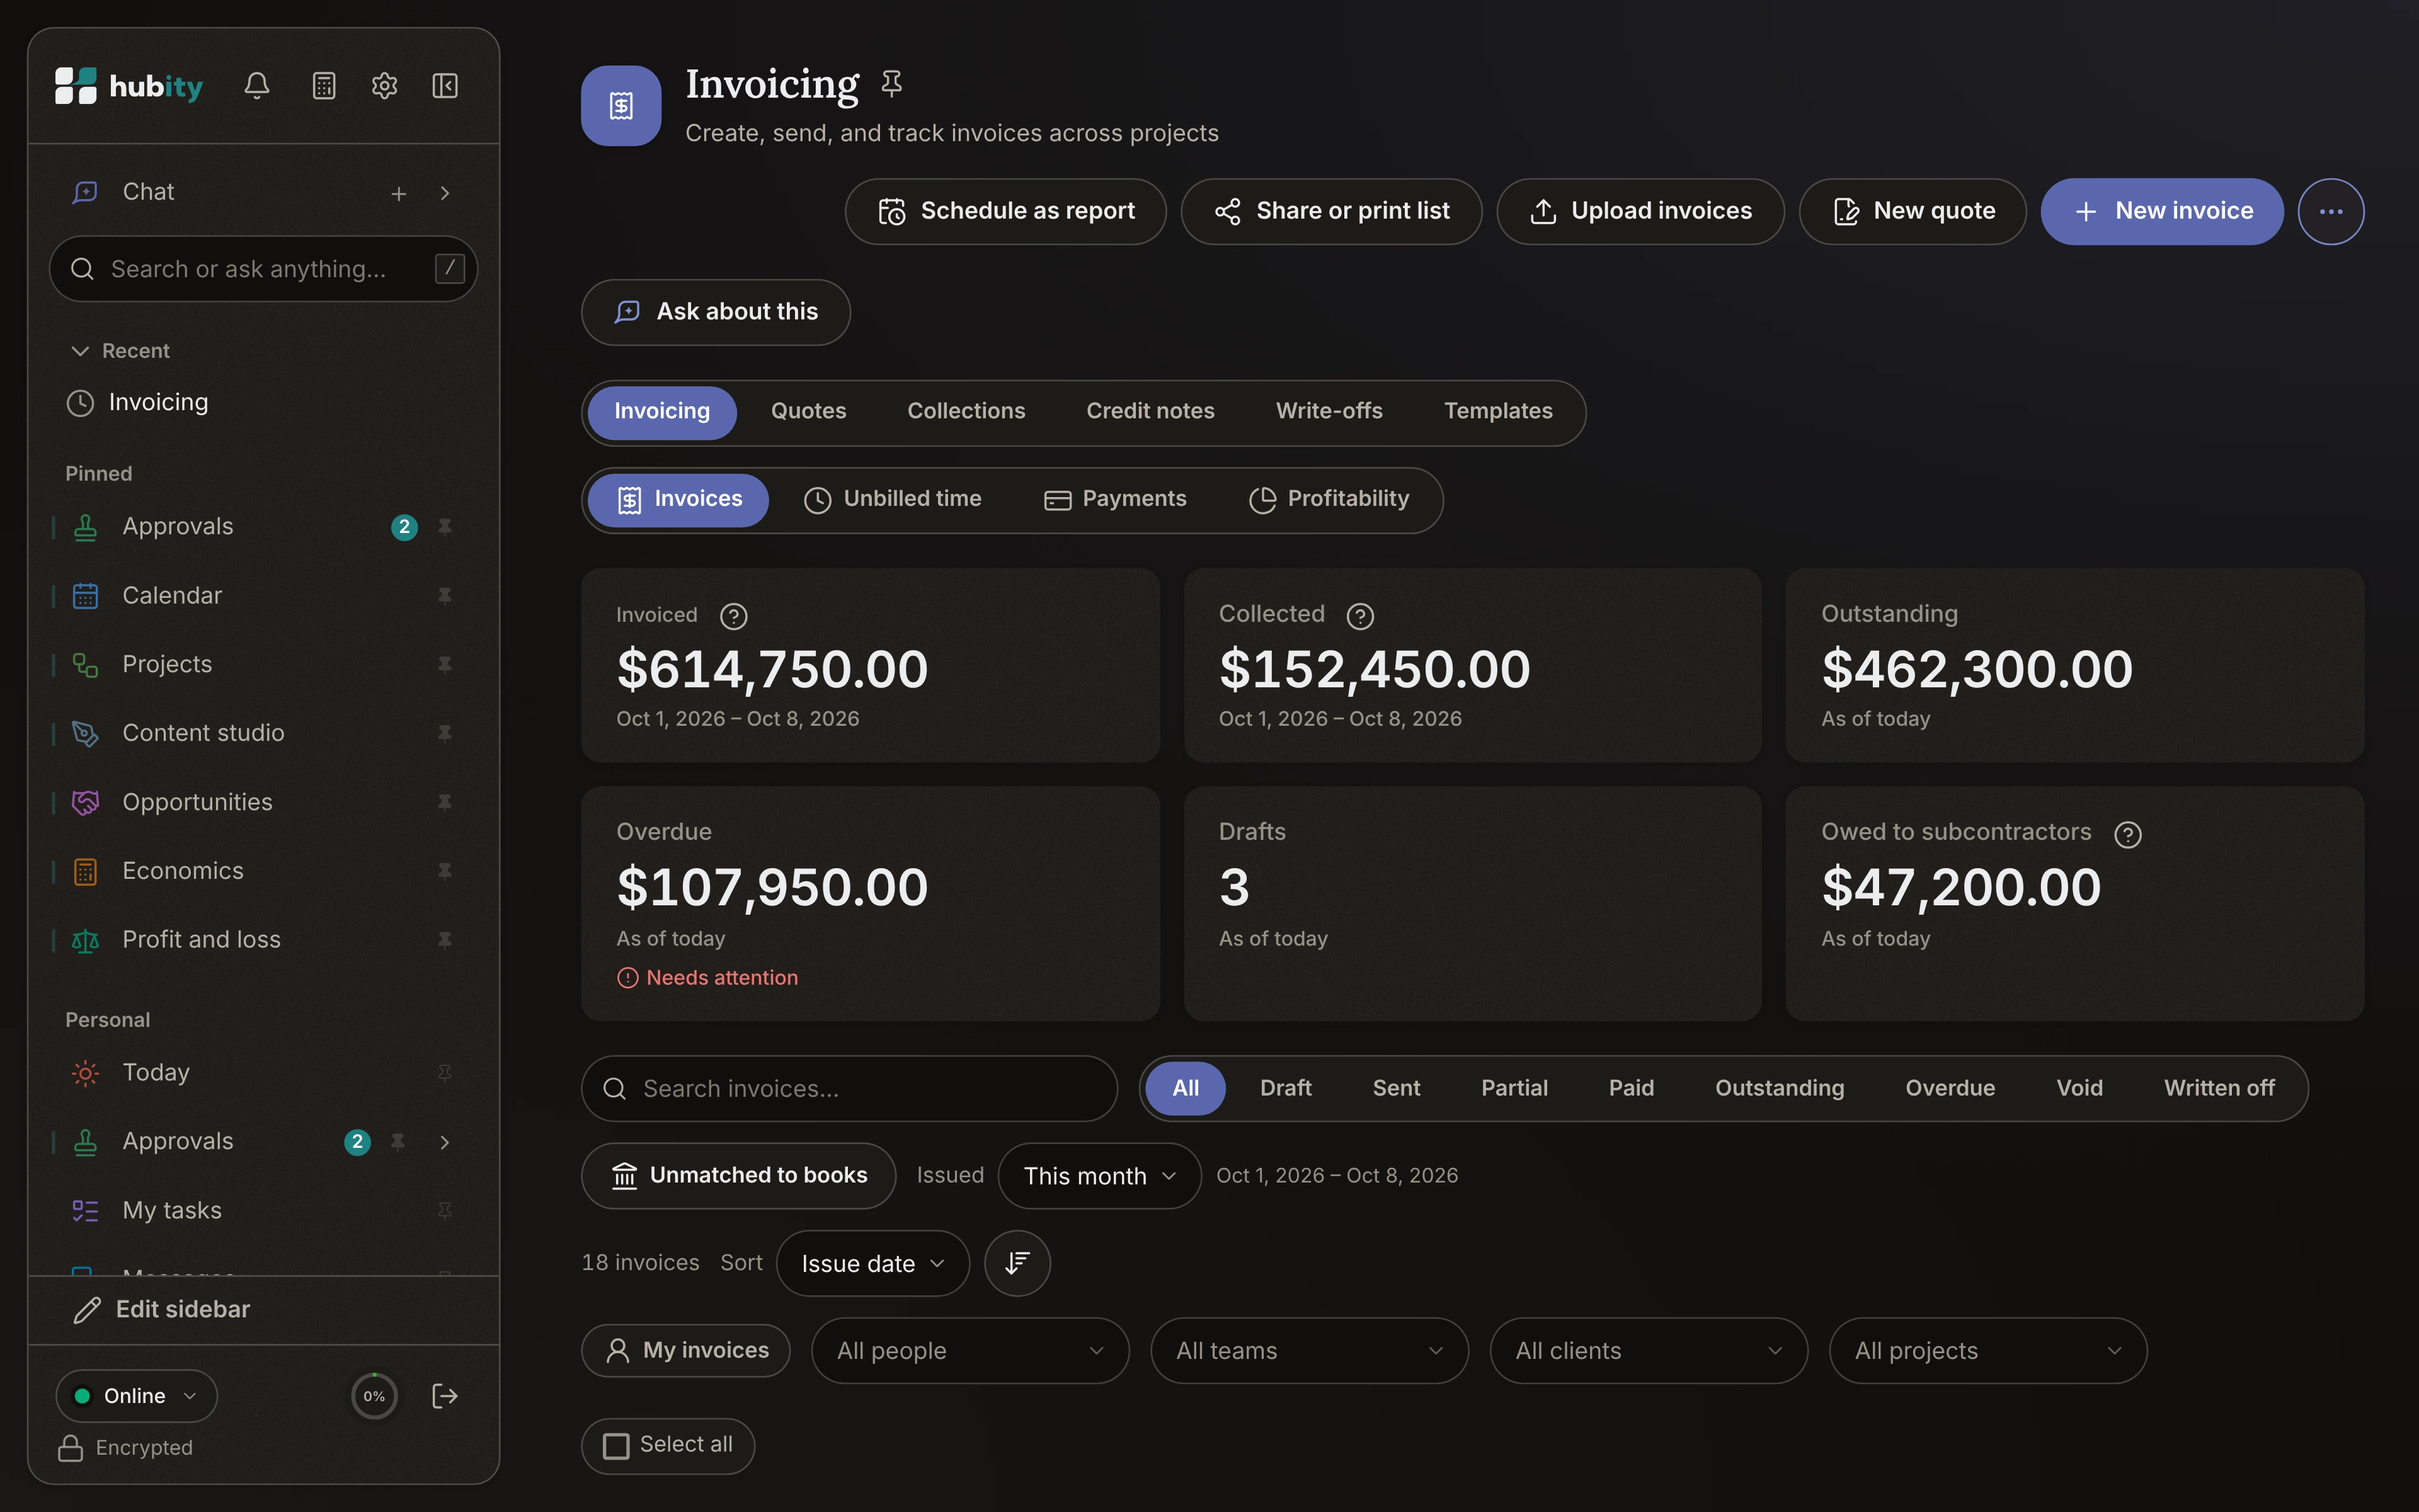Open the Profitability sub-tab
Image resolution: width=2419 pixels, height=1512 pixels.
[x=1329, y=500]
